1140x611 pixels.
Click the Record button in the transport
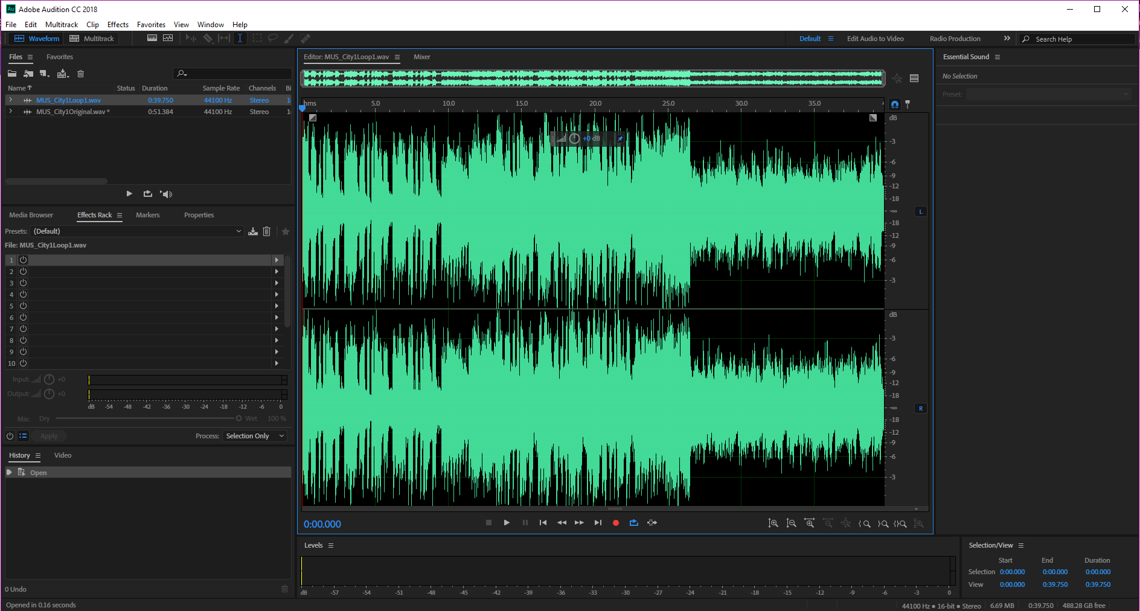click(x=615, y=523)
